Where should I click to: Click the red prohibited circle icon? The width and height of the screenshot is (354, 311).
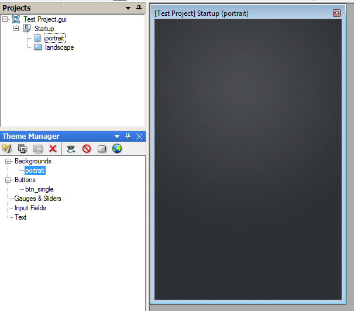[x=87, y=149]
